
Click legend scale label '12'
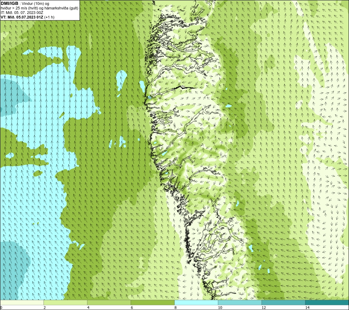click(263, 308)
